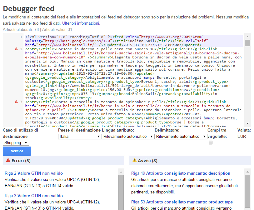Click the red error icon in Errori header
The width and height of the screenshot is (254, 210).
click(7, 160)
